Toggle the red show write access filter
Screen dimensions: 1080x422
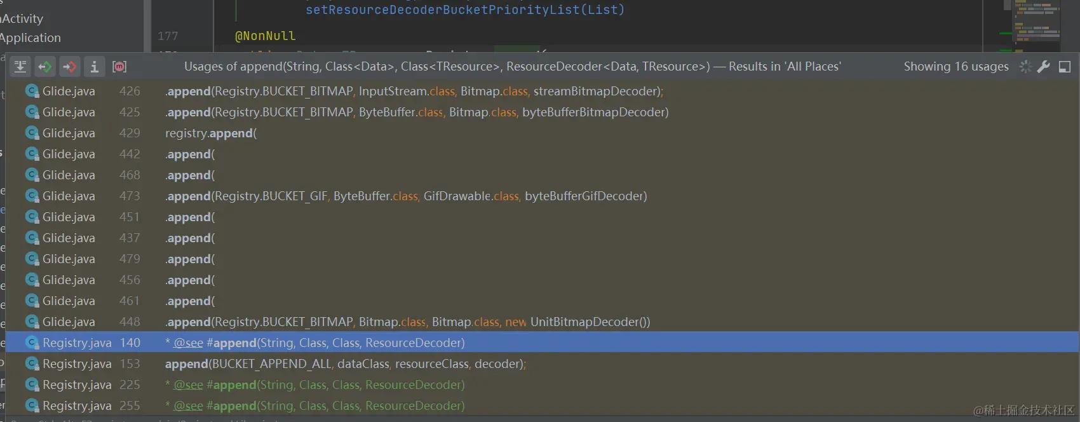pyautogui.click(x=69, y=67)
